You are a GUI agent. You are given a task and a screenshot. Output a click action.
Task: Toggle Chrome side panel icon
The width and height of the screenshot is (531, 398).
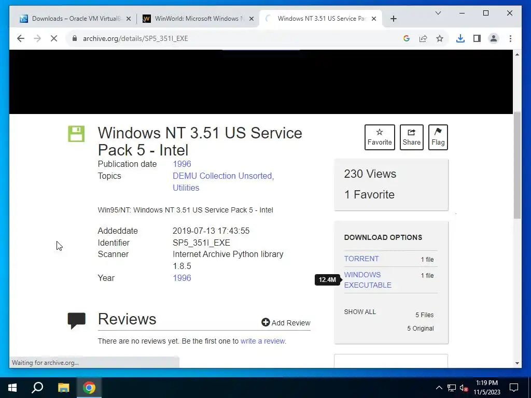477,38
